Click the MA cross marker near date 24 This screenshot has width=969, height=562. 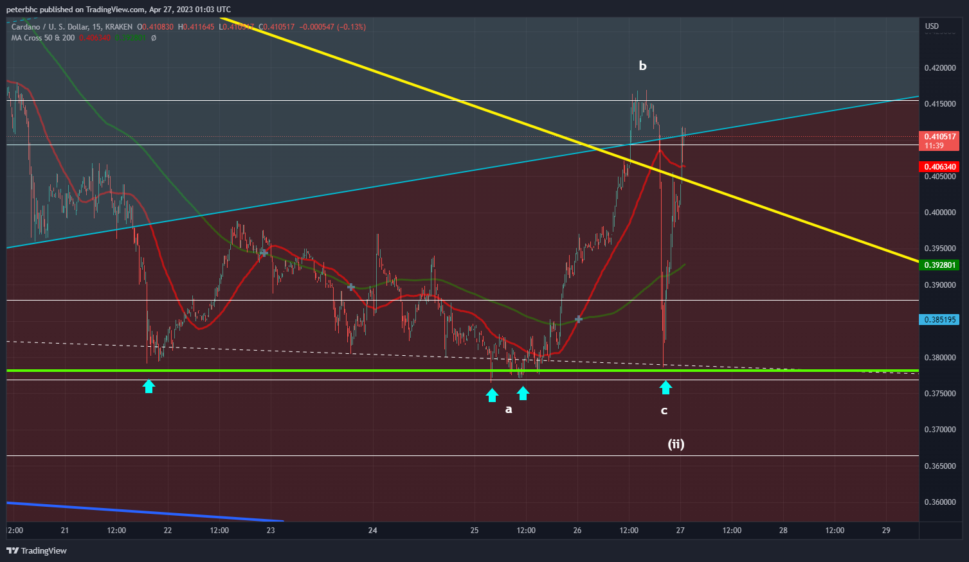coord(351,287)
